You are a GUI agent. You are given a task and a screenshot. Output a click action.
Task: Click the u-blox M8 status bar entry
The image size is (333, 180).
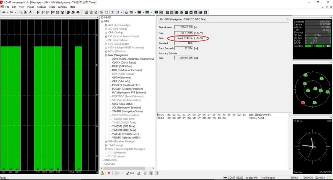tap(252, 178)
